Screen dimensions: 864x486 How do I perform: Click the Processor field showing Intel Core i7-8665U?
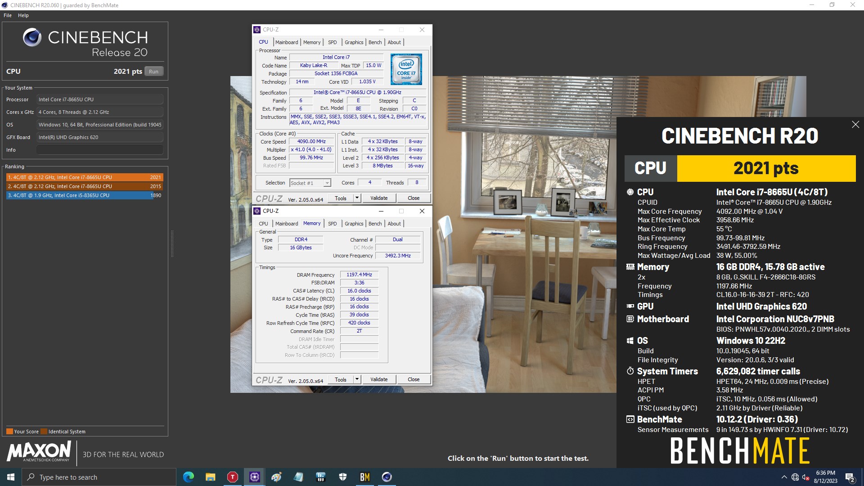point(100,99)
